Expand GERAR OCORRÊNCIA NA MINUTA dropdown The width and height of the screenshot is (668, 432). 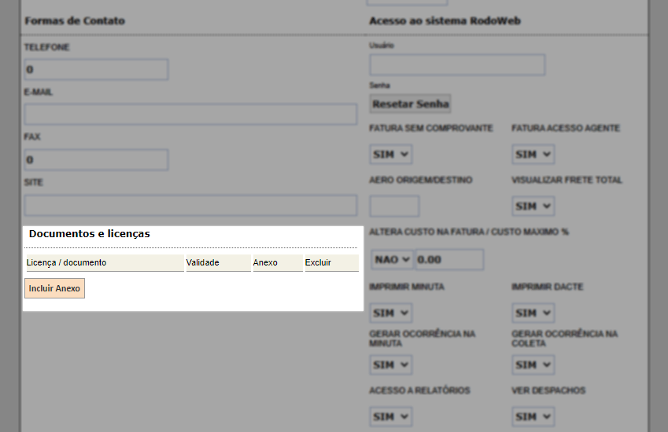pos(391,364)
